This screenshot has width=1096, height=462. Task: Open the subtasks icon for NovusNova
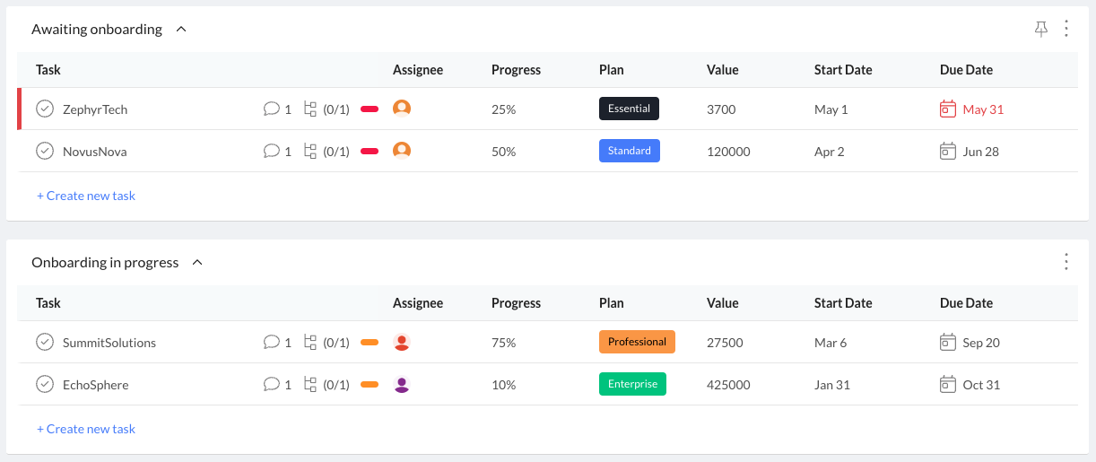(311, 152)
